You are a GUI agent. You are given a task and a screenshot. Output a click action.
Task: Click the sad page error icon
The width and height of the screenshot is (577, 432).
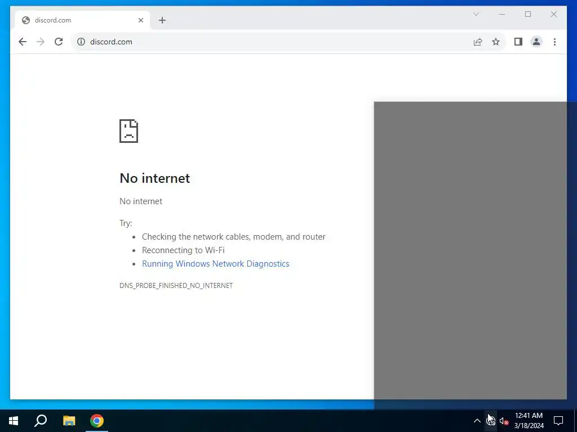coord(129,130)
